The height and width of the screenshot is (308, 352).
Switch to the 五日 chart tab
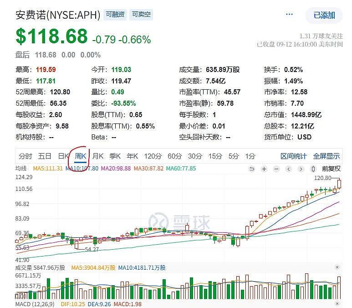click(45, 156)
